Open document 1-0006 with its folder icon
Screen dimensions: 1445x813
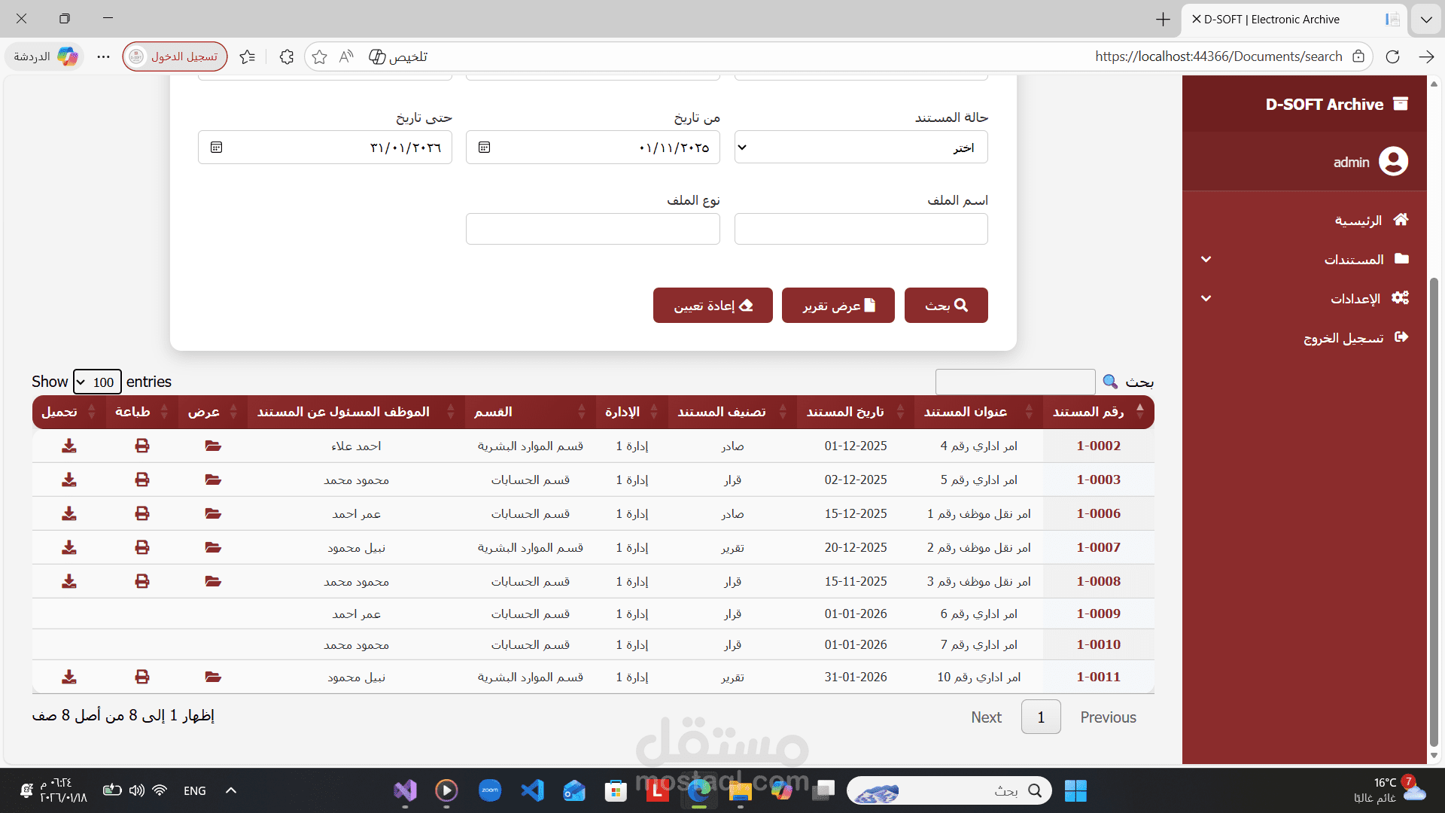pos(213,513)
